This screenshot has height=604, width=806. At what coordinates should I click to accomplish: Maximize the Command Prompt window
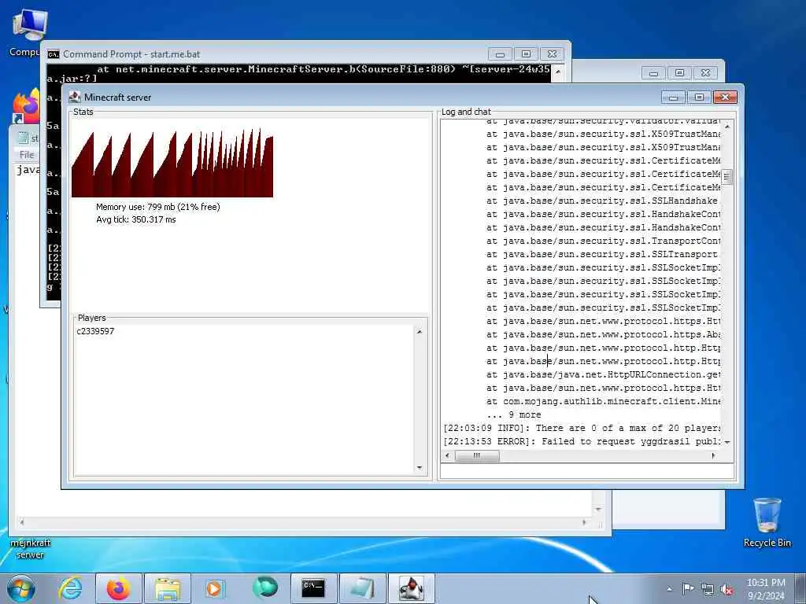[526, 54]
